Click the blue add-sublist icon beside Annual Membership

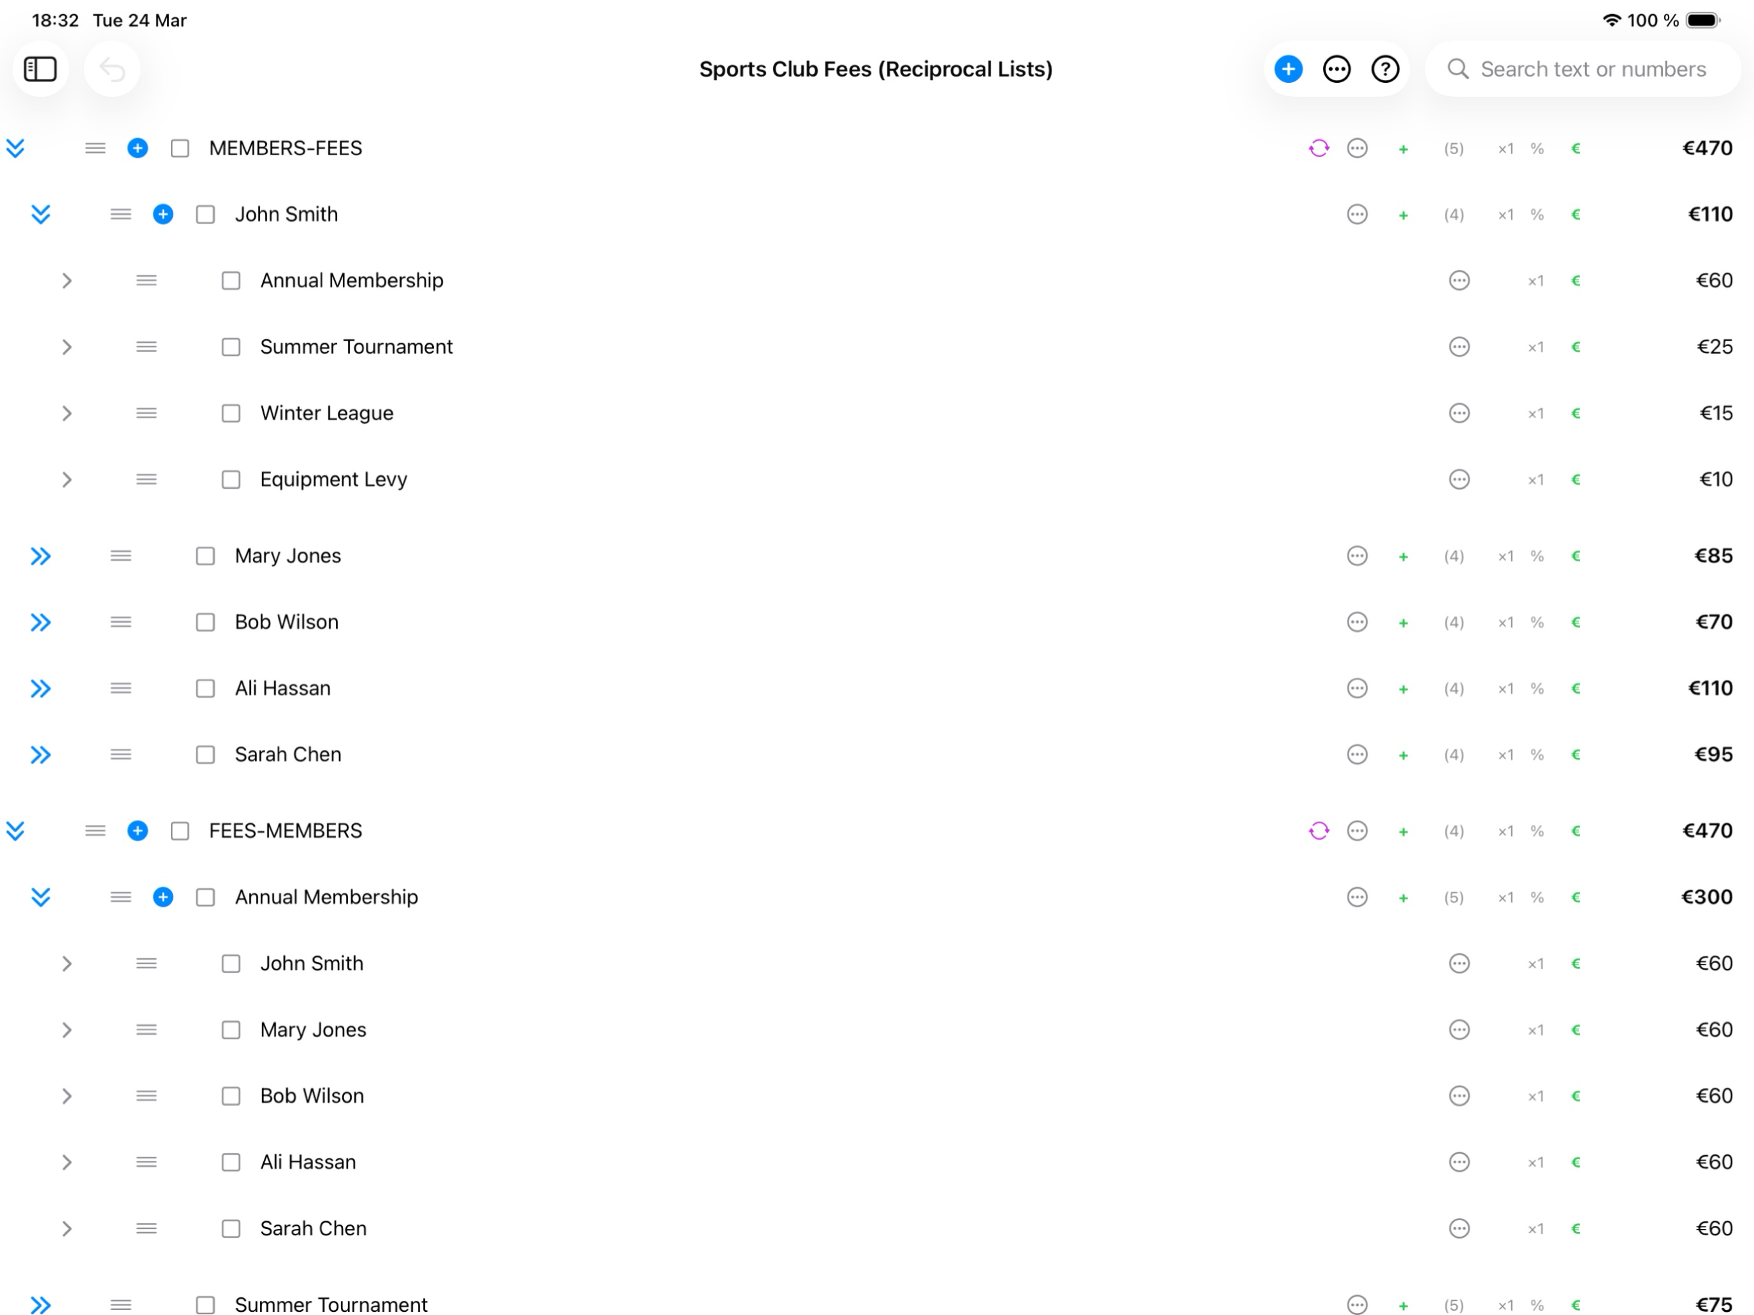coord(163,896)
